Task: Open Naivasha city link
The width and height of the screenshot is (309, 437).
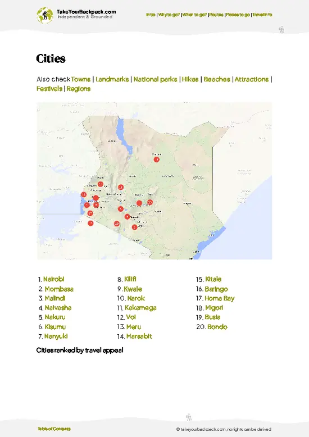Action: [58, 308]
